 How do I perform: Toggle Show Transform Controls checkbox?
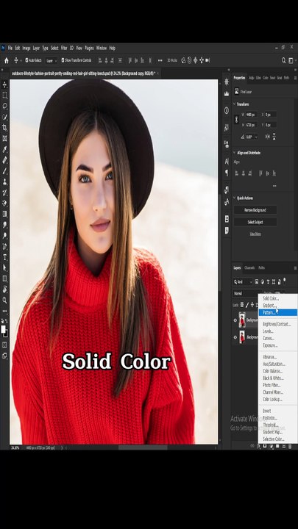coord(63,60)
